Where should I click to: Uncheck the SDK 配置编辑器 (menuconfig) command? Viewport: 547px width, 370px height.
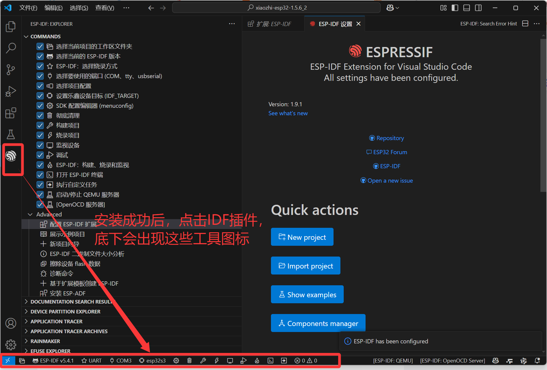[40, 106]
